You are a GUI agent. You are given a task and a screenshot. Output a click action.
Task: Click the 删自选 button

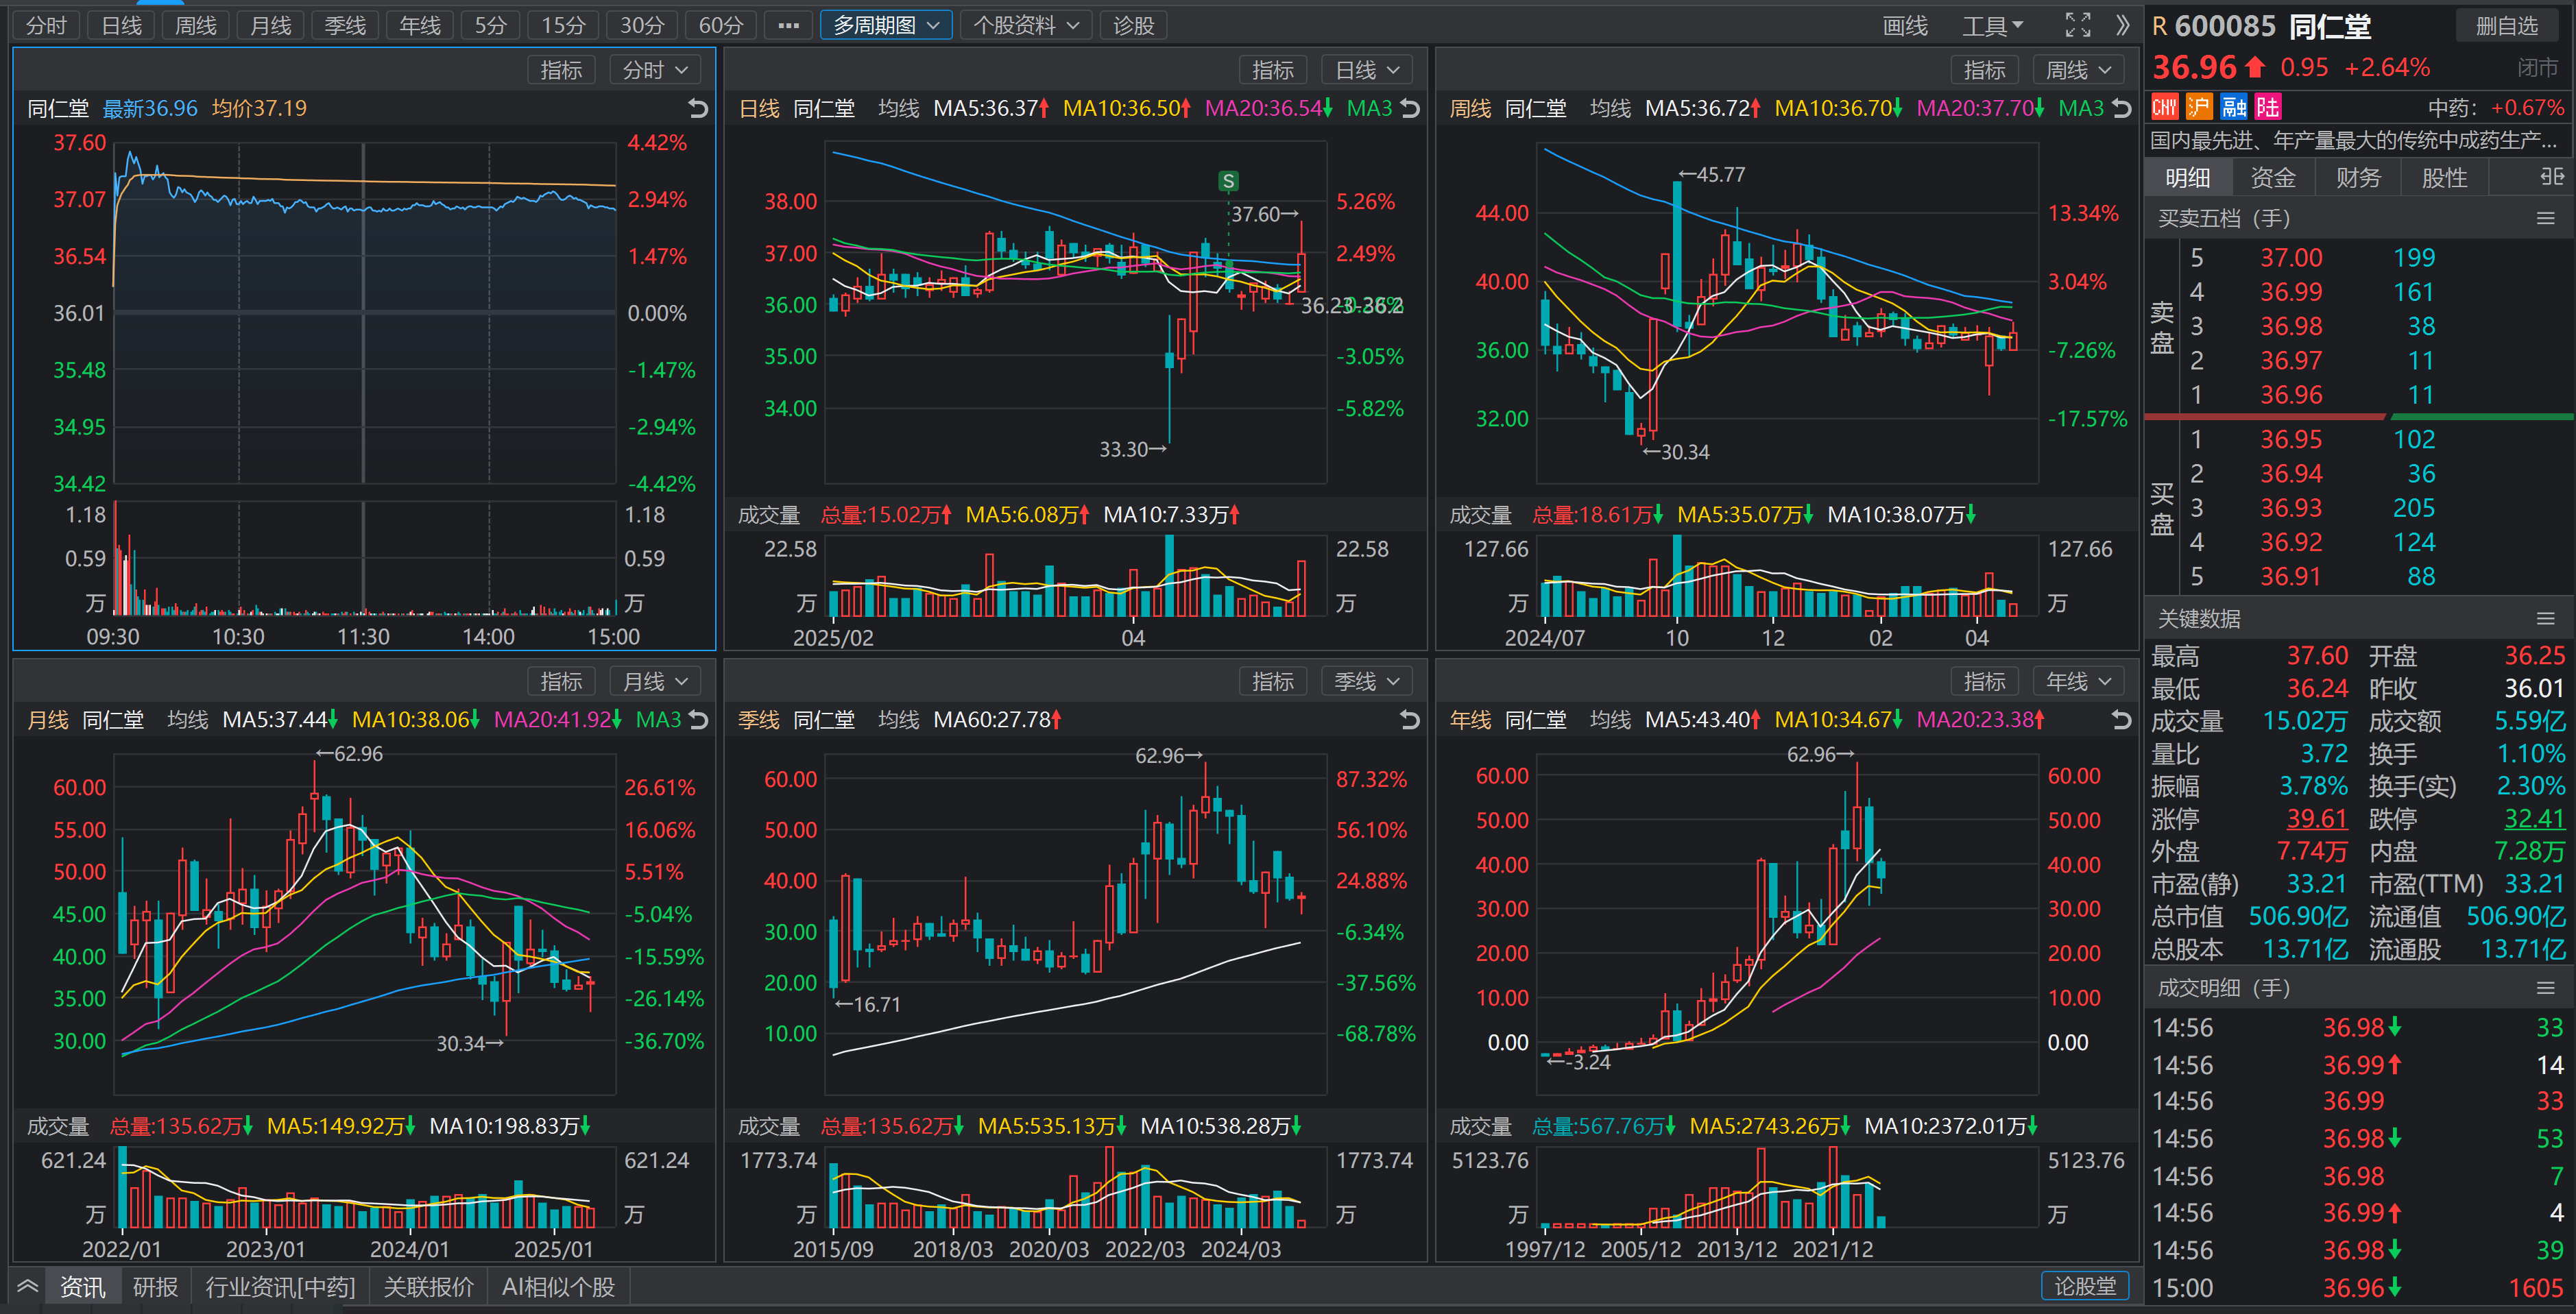coord(2506,25)
